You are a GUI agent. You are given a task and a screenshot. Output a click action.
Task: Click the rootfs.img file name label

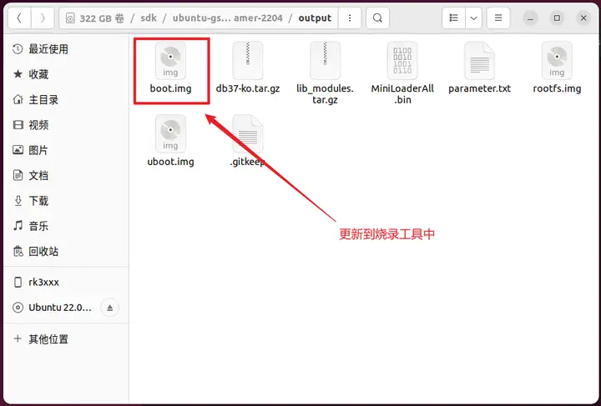557,88
